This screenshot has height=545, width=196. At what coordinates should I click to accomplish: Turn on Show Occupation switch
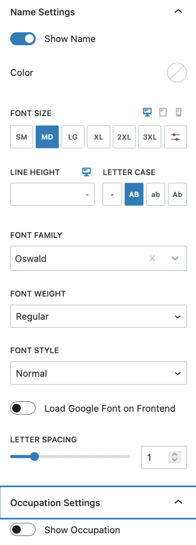(23, 530)
